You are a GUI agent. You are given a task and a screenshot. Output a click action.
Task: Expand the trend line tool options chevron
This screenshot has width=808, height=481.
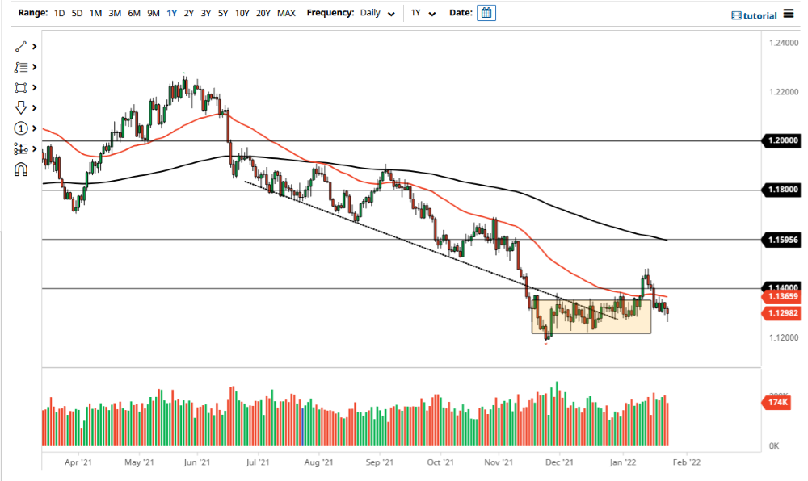coord(34,47)
